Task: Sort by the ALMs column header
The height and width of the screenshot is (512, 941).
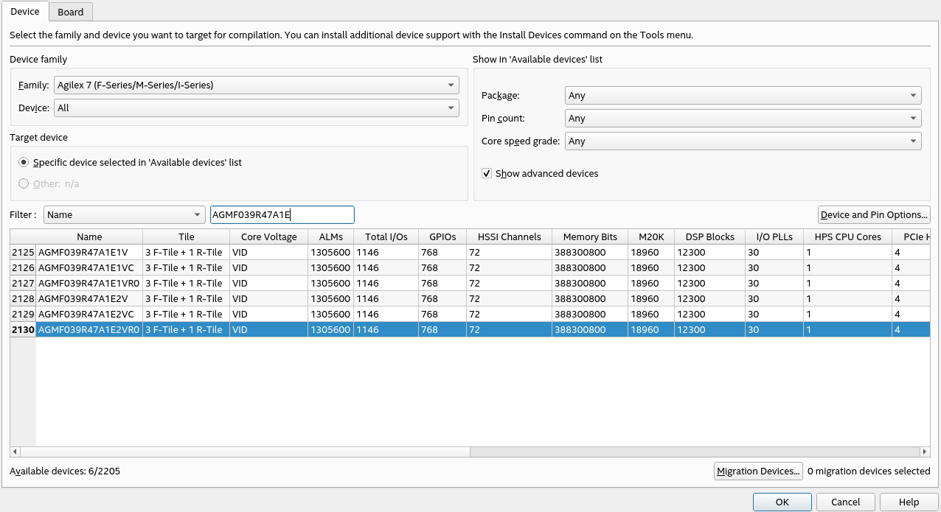Action: 330,236
